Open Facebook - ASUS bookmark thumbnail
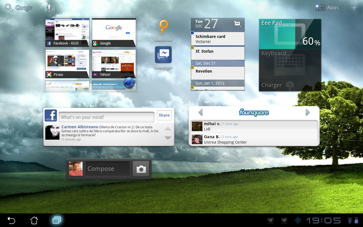 click(x=67, y=33)
